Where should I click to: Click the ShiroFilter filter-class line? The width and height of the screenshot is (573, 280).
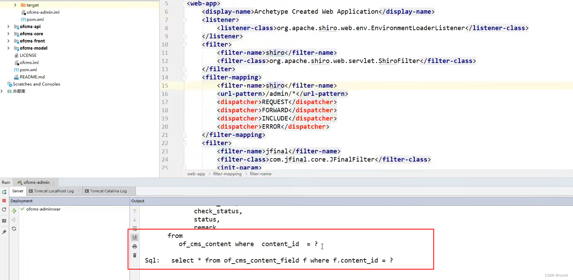pyautogui.click(x=346, y=61)
